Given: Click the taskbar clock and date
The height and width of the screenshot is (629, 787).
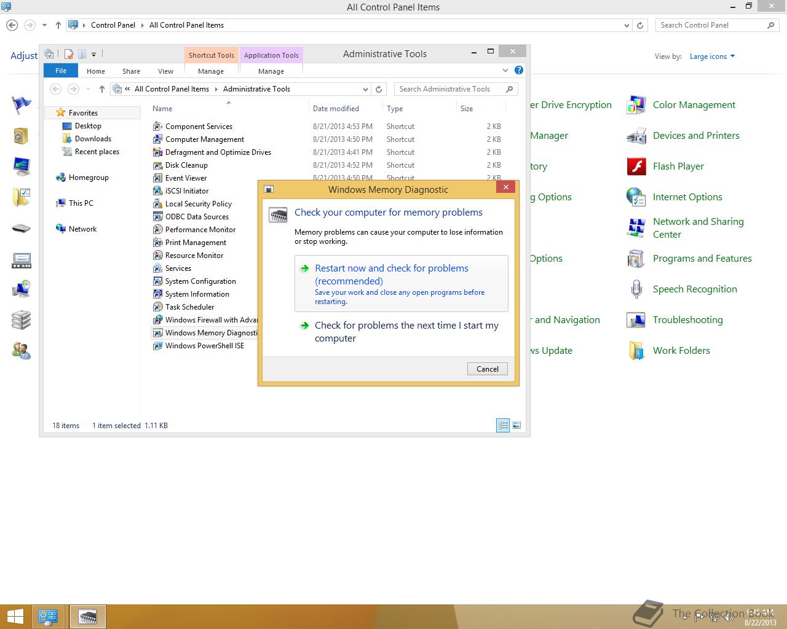Looking at the screenshot, I should (761, 617).
